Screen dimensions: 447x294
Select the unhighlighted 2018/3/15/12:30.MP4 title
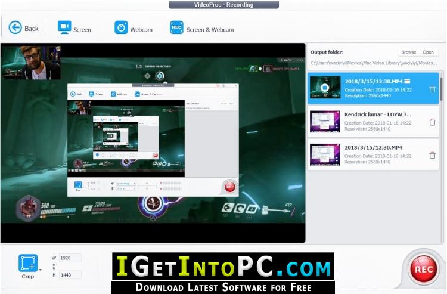(373, 147)
